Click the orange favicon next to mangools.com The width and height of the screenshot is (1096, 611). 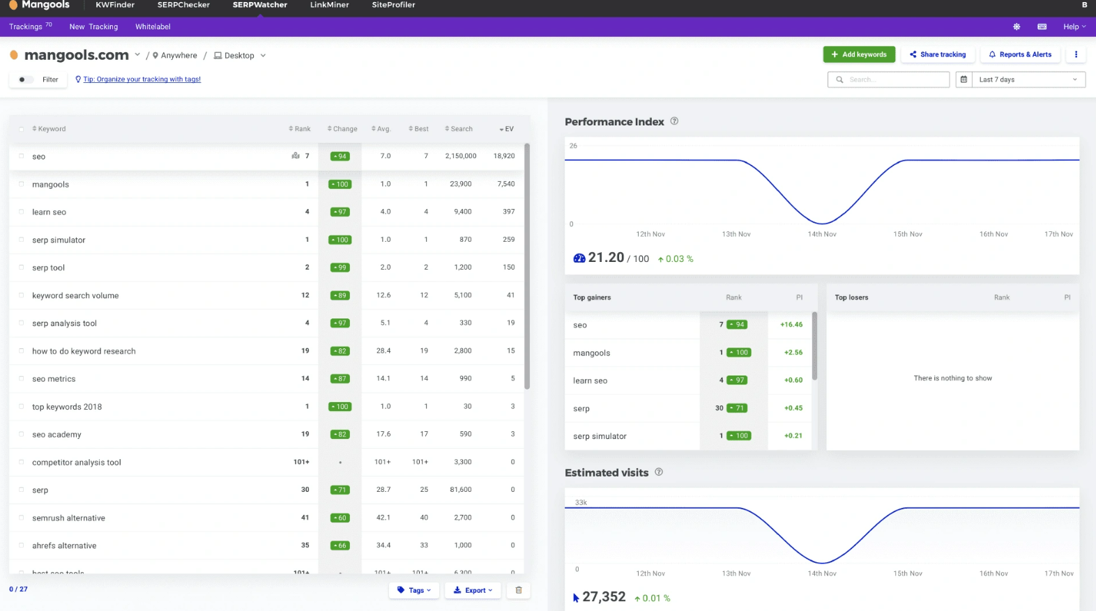click(14, 55)
